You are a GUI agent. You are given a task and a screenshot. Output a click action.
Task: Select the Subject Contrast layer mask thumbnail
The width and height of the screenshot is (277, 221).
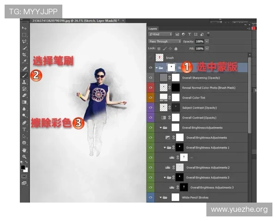[x=175, y=108]
